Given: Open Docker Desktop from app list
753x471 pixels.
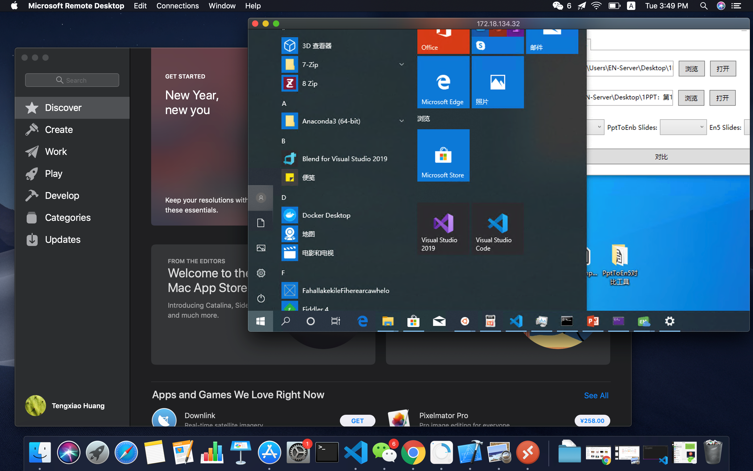Looking at the screenshot, I should (326, 215).
